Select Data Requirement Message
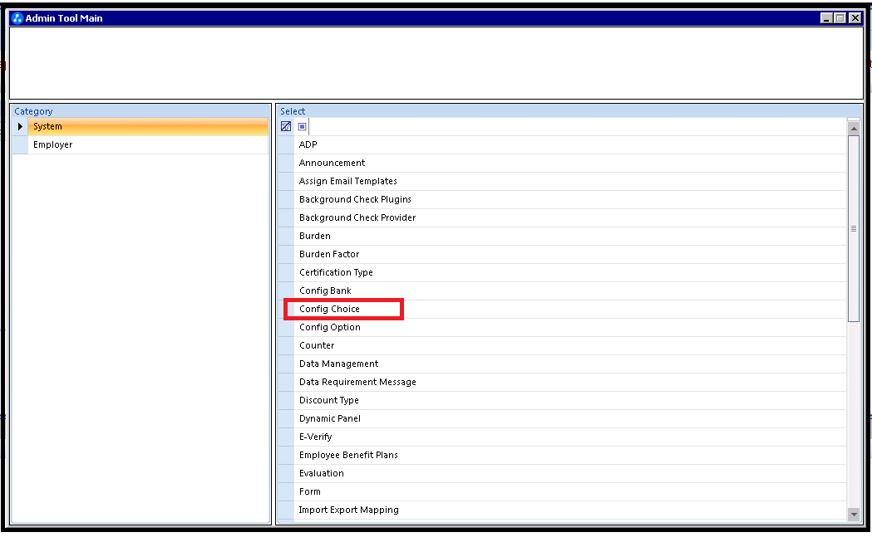The height and width of the screenshot is (537, 872). click(x=570, y=382)
